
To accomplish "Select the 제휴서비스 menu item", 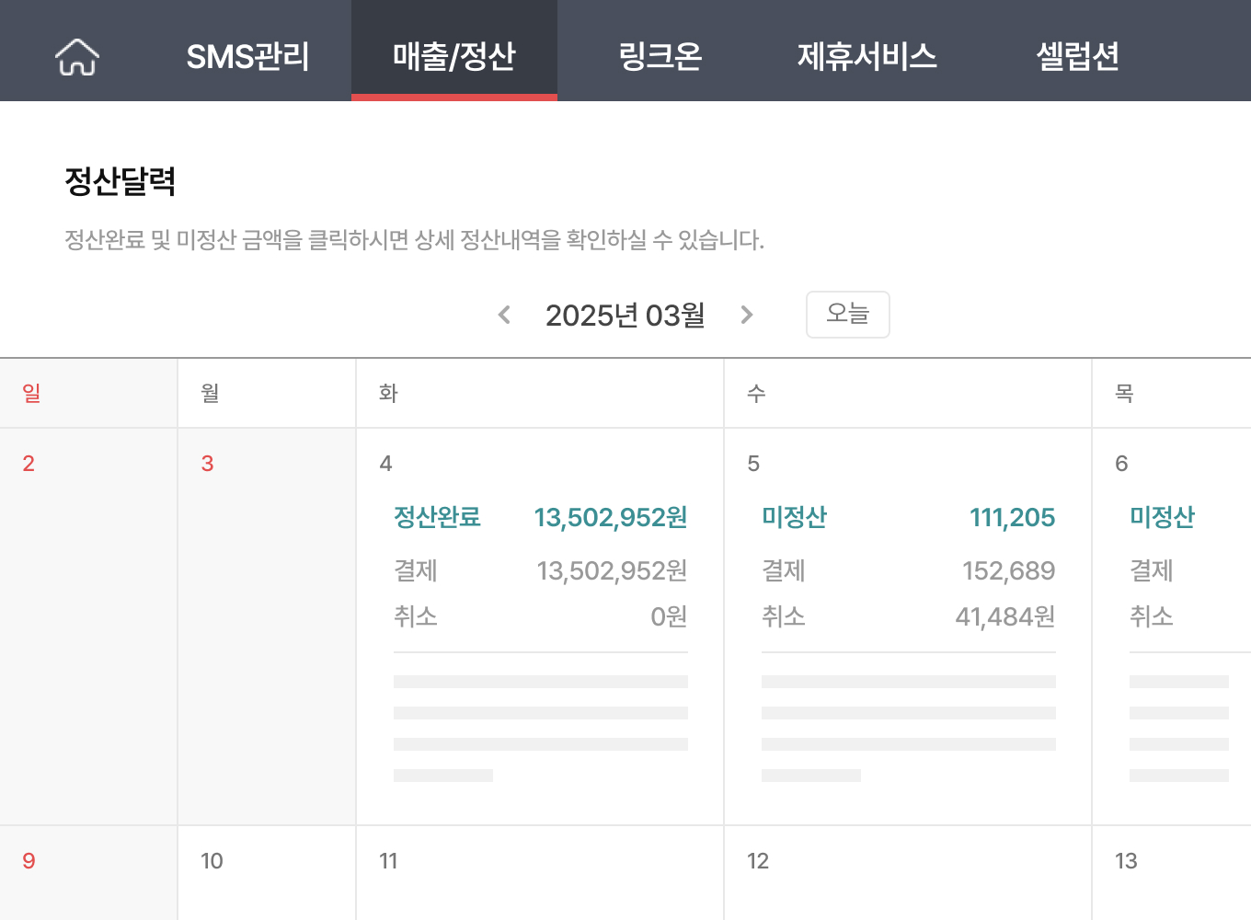I will pos(867,55).
